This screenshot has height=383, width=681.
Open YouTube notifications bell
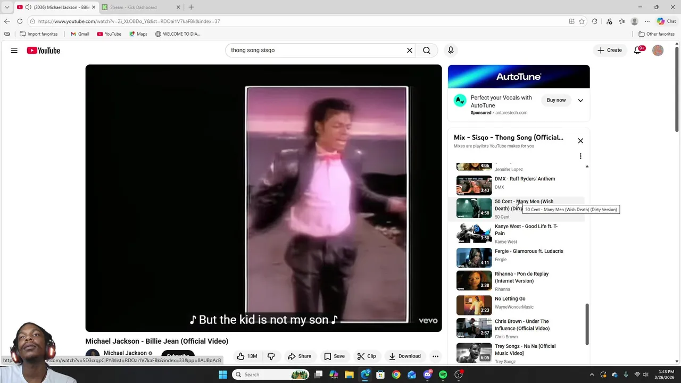pyautogui.click(x=638, y=51)
